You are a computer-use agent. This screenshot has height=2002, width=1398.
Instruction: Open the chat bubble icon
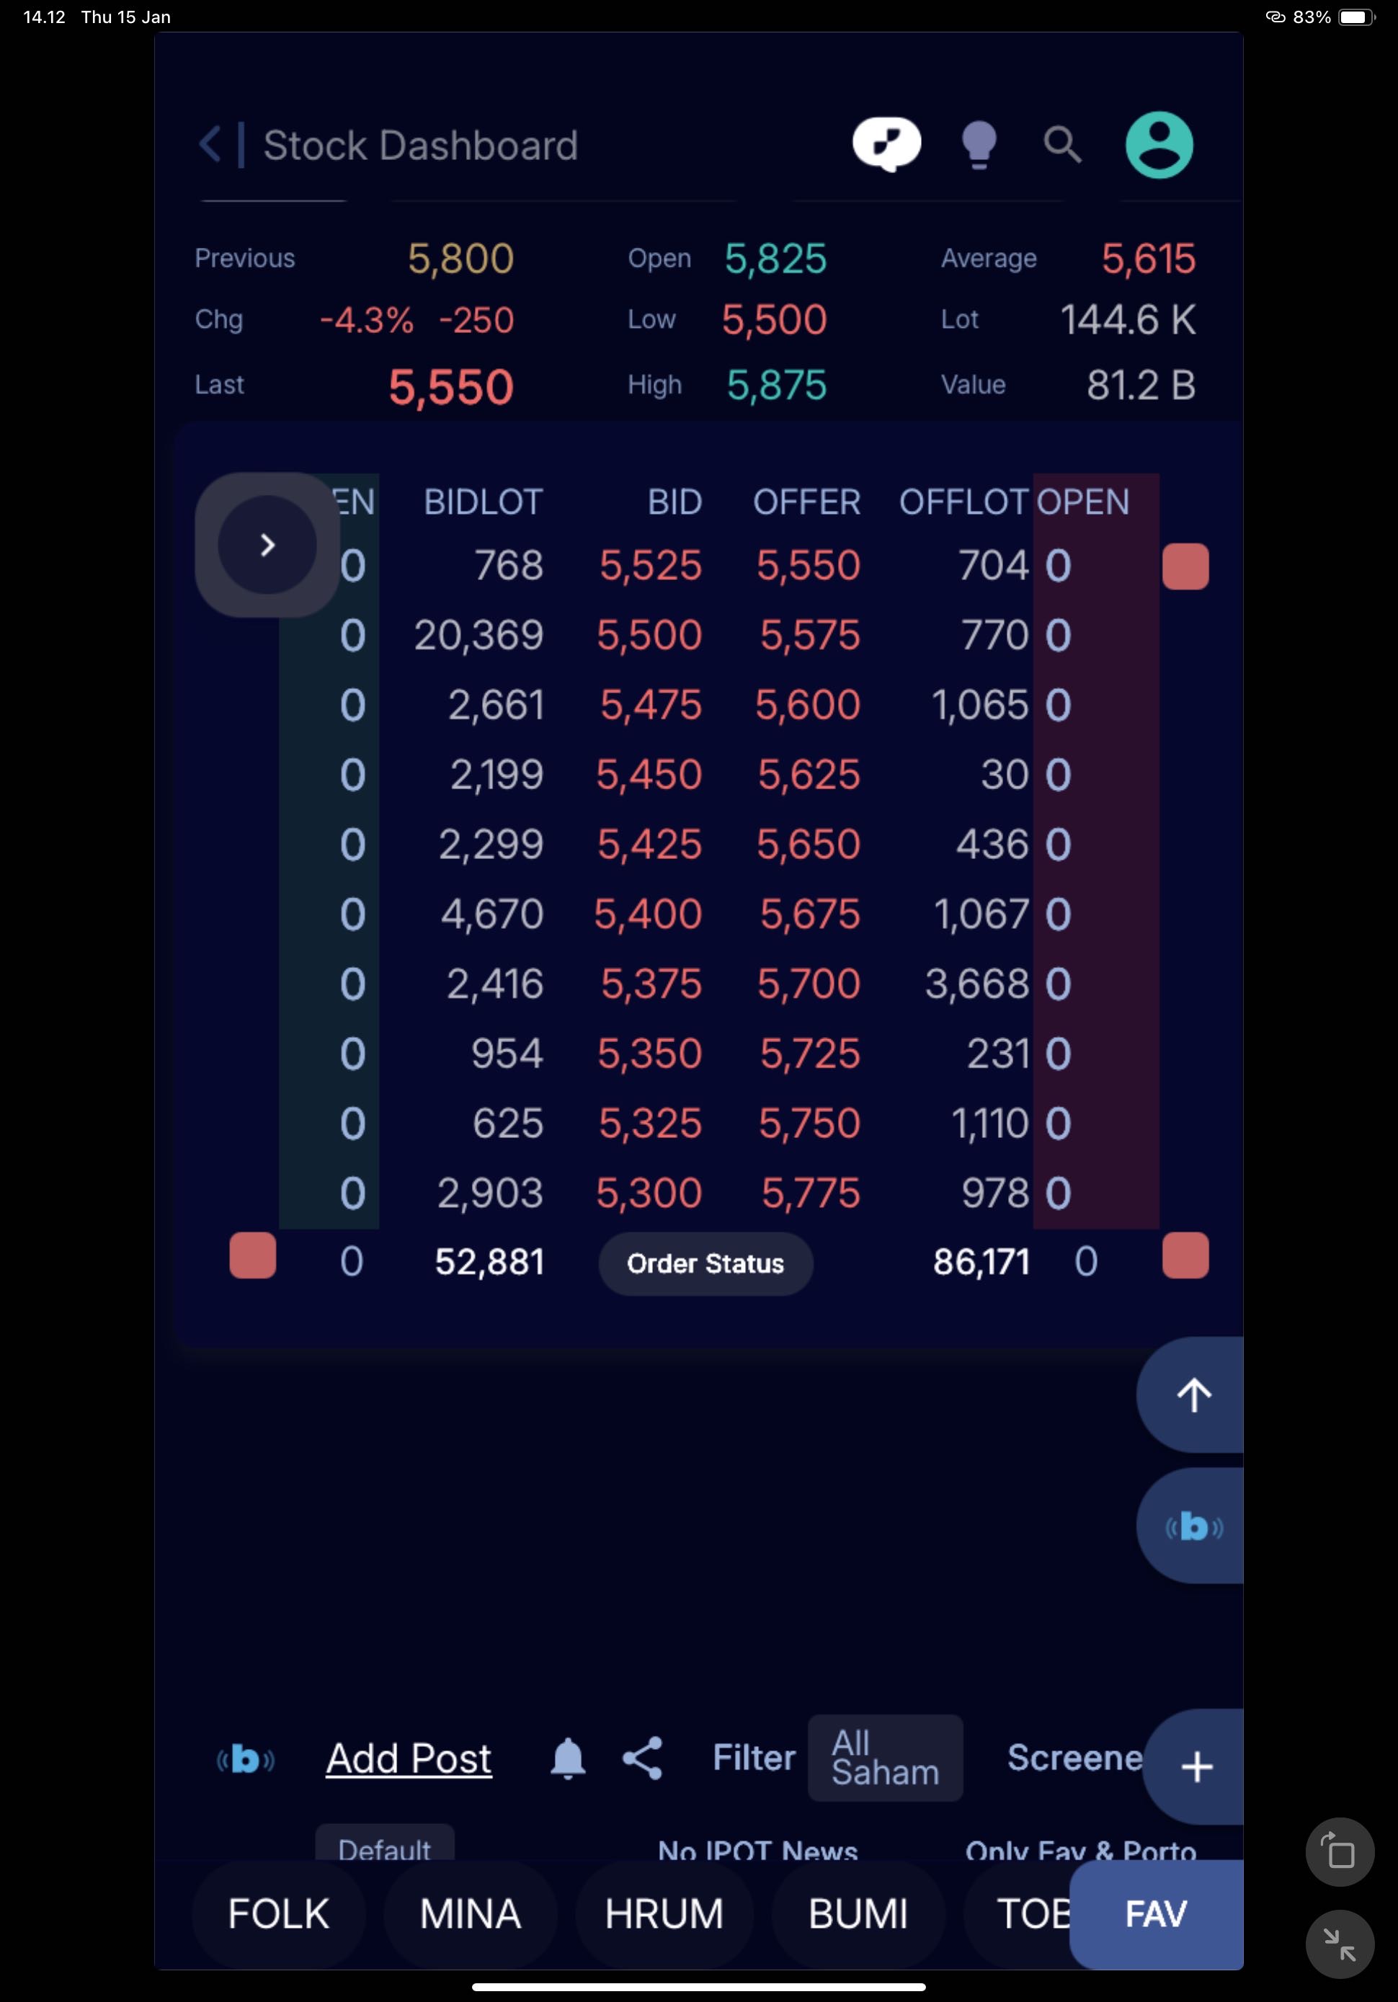tap(886, 144)
